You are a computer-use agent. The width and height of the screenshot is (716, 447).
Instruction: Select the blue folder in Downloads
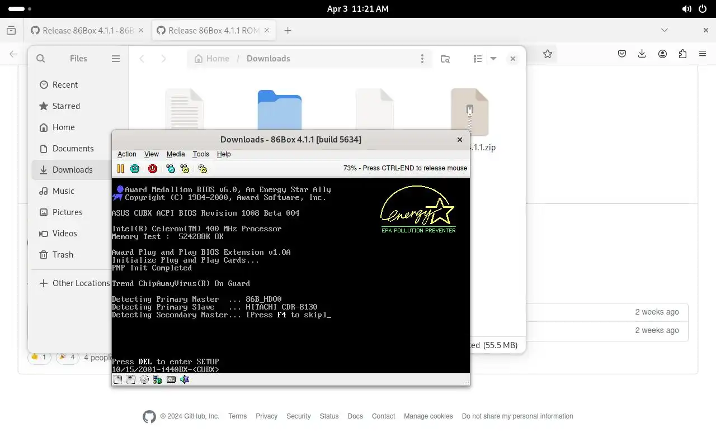pyautogui.click(x=280, y=110)
